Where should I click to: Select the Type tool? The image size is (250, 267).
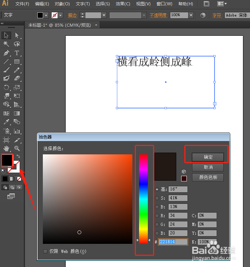pyautogui.click(x=17, y=53)
